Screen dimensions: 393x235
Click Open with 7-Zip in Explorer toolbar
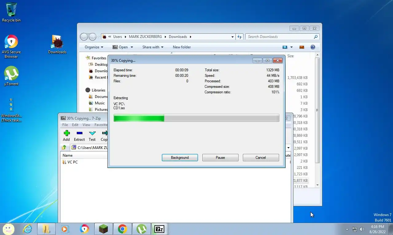(x=120, y=47)
